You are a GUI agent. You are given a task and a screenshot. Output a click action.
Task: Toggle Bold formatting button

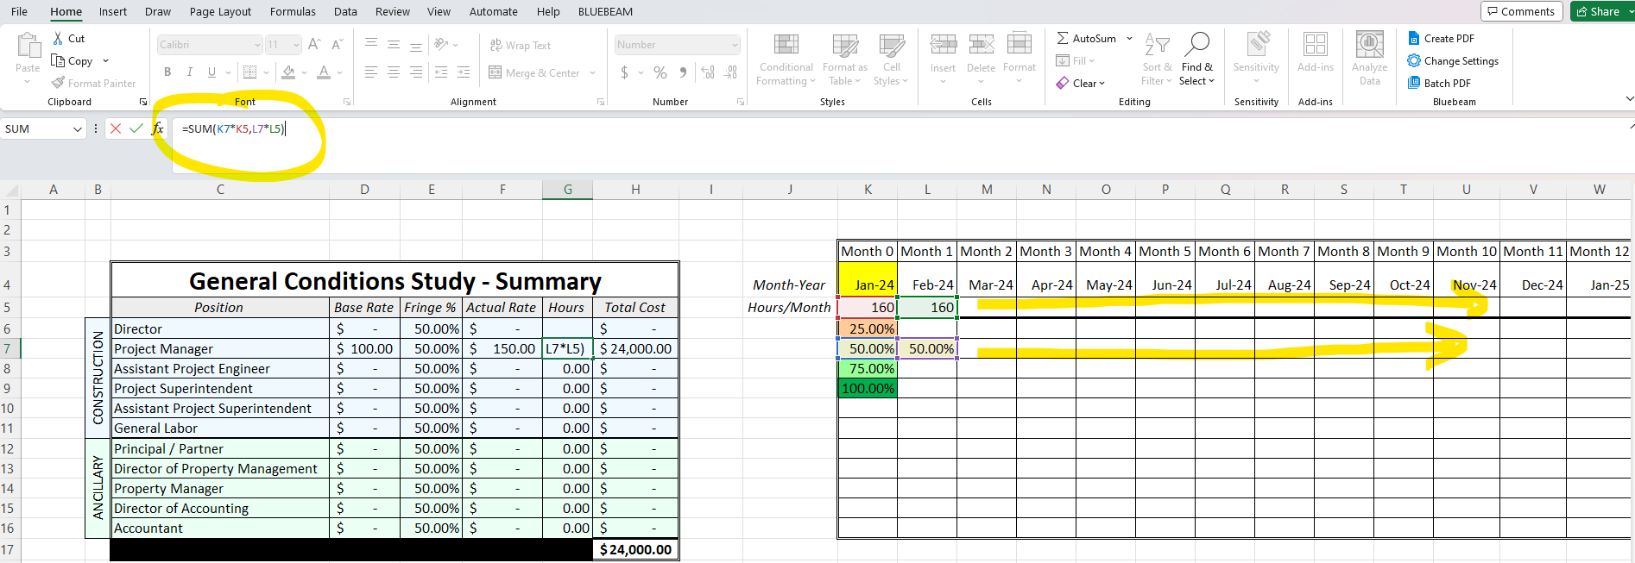tap(167, 72)
